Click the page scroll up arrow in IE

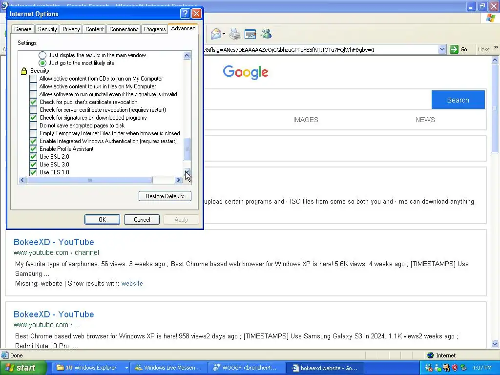(x=495, y=60)
